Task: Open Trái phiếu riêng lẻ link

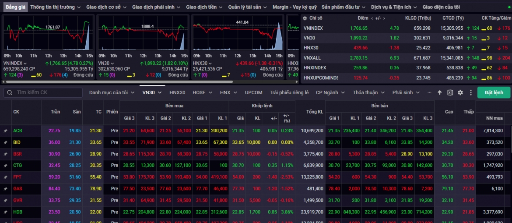Action: pos(289,92)
